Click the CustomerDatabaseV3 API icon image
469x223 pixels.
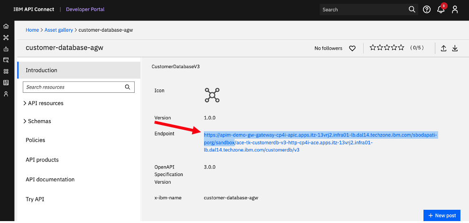click(212, 96)
